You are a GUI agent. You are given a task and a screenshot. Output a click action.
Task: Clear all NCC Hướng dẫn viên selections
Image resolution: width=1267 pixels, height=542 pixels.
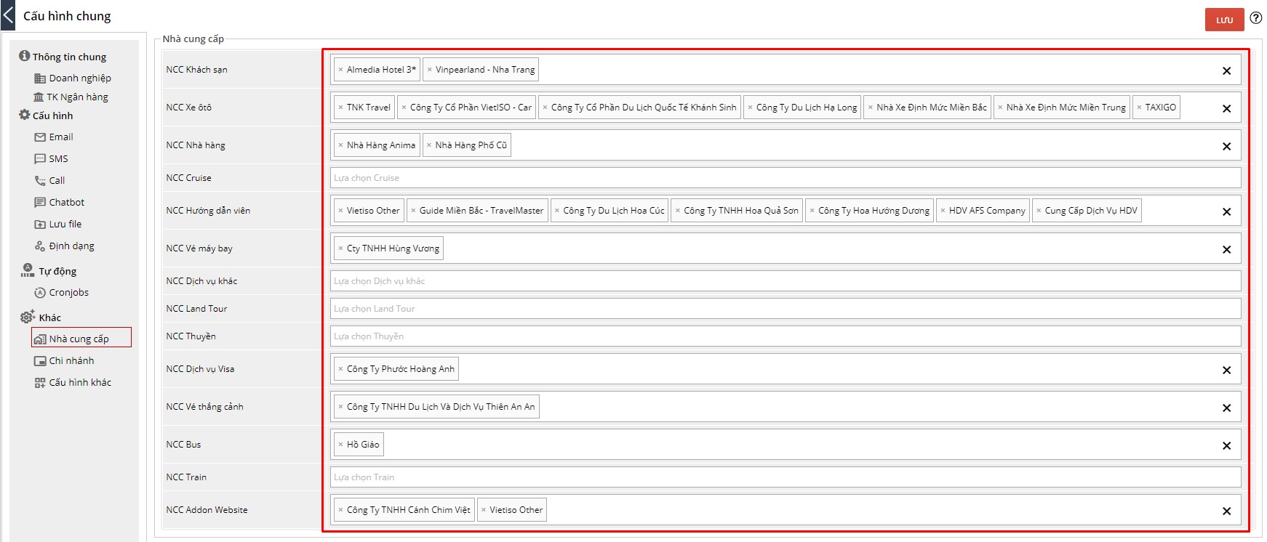[1226, 211]
